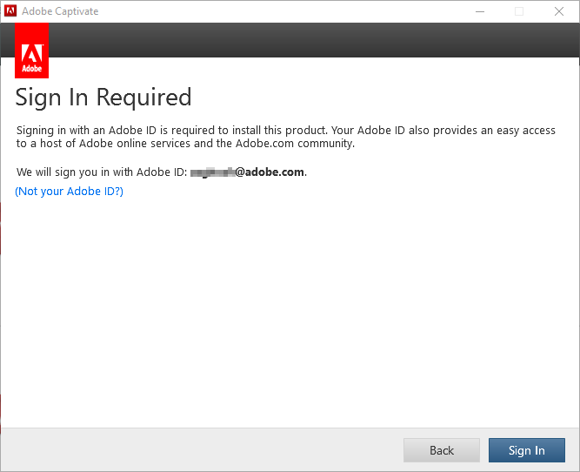Click the Adobe Captivate title bar icon
This screenshot has height=472, width=580.
tap(11, 11)
